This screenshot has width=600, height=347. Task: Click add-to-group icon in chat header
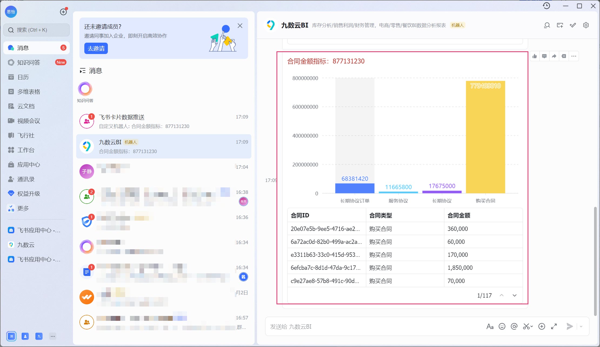click(560, 25)
